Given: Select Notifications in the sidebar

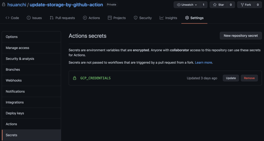Looking at the screenshot, I should click(31, 91).
